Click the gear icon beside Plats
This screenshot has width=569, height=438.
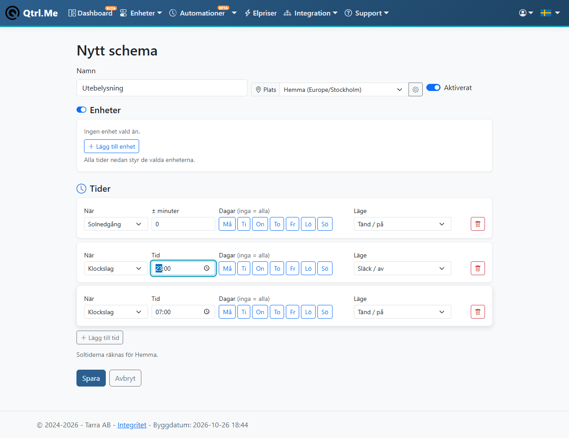416,90
